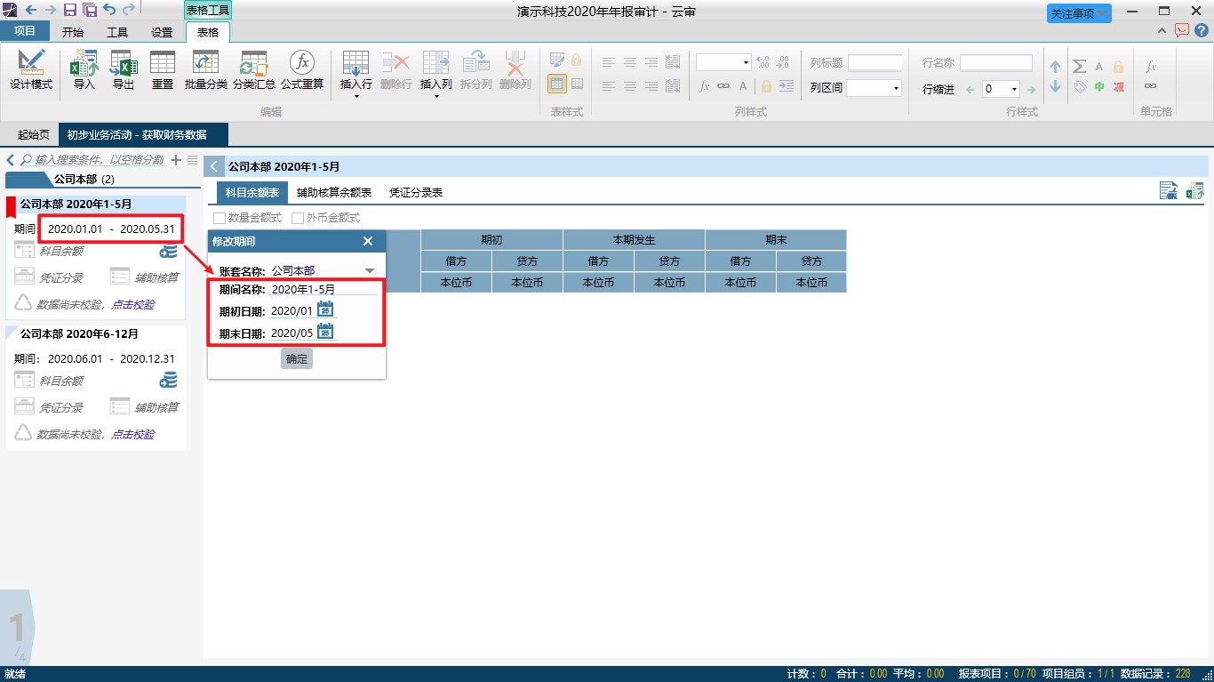Click the 期间名称 input field
The height and width of the screenshot is (682, 1214).
point(323,289)
